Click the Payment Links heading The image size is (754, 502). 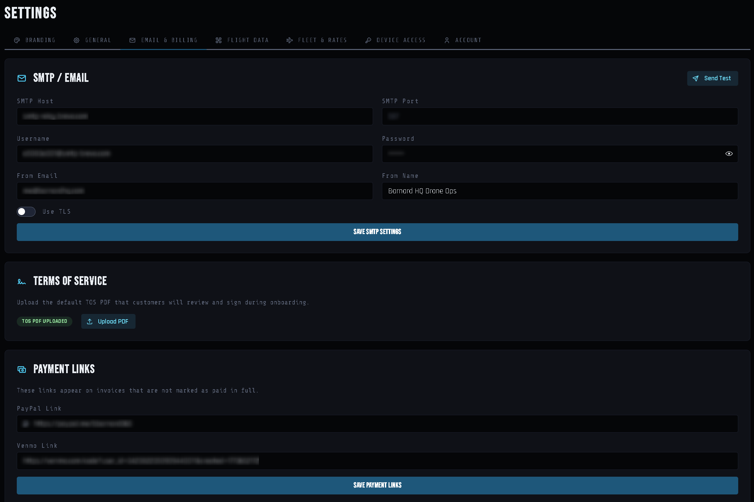point(64,369)
